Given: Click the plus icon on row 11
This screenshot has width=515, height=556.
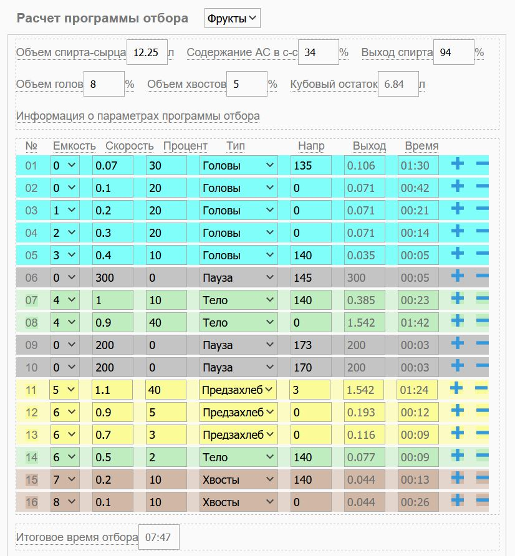Looking at the screenshot, I should coord(456,388).
